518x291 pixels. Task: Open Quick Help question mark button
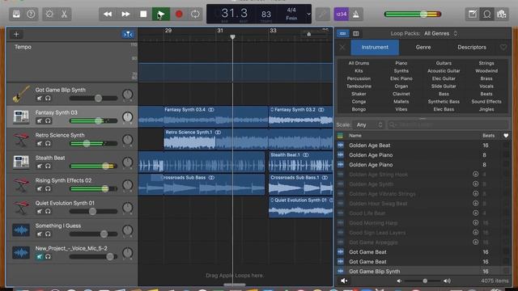click(31, 15)
